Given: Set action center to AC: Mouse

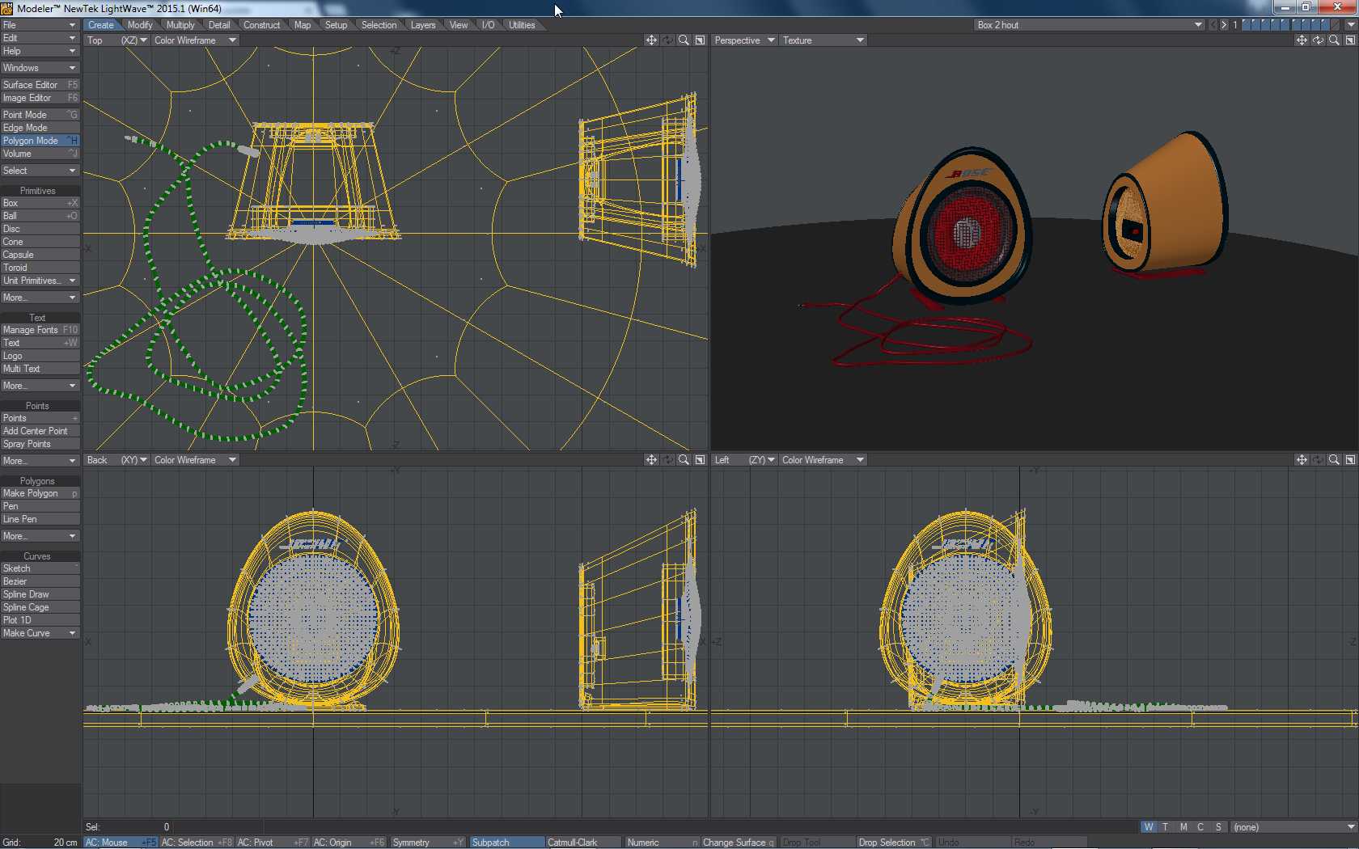Looking at the screenshot, I should [121, 843].
